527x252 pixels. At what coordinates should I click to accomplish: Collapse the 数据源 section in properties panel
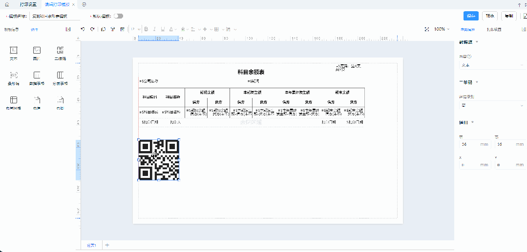click(x=477, y=41)
